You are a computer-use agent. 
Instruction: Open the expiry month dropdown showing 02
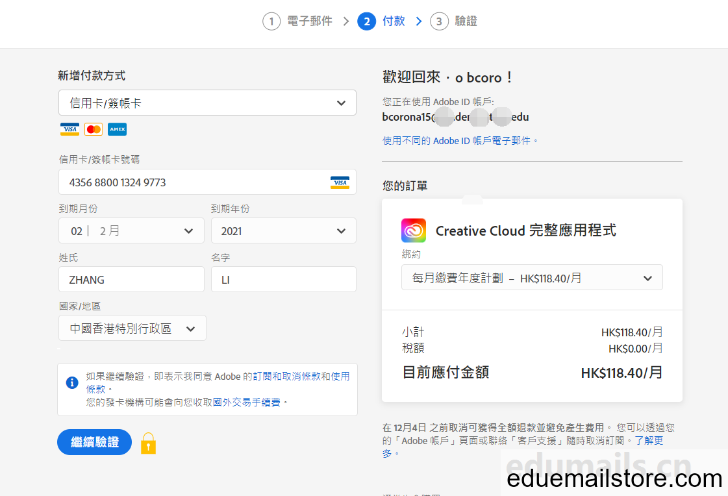click(131, 230)
